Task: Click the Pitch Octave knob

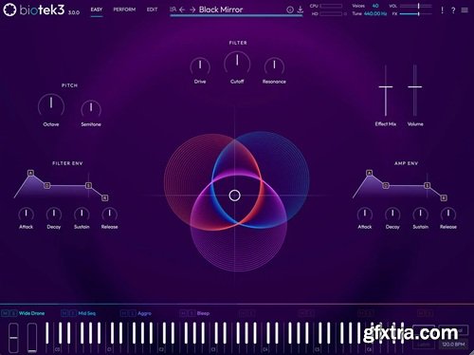Action: [x=51, y=106]
